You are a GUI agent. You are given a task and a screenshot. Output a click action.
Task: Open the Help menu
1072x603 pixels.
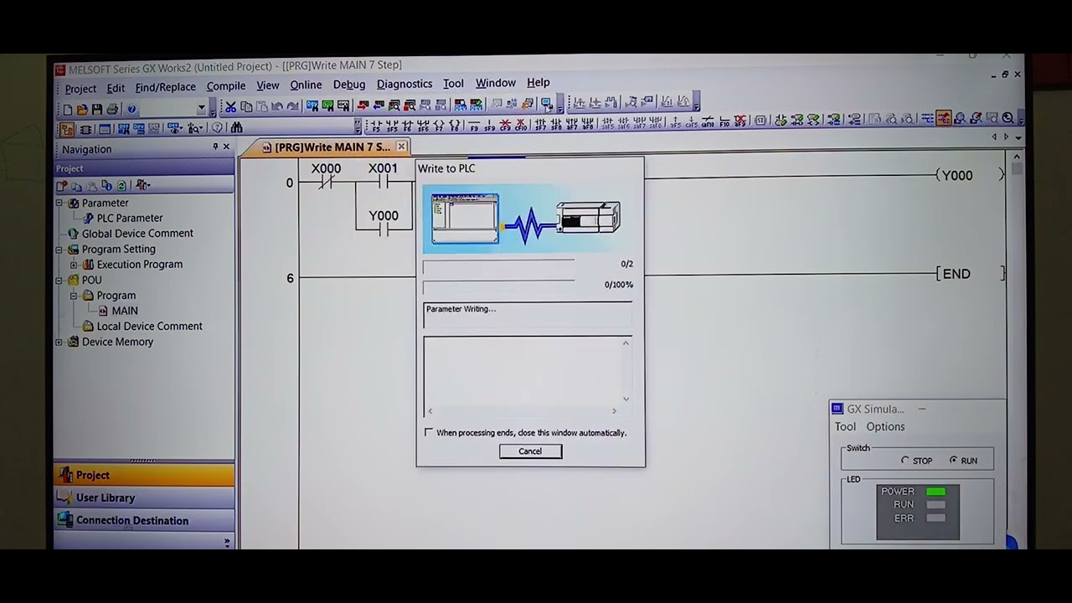539,82
